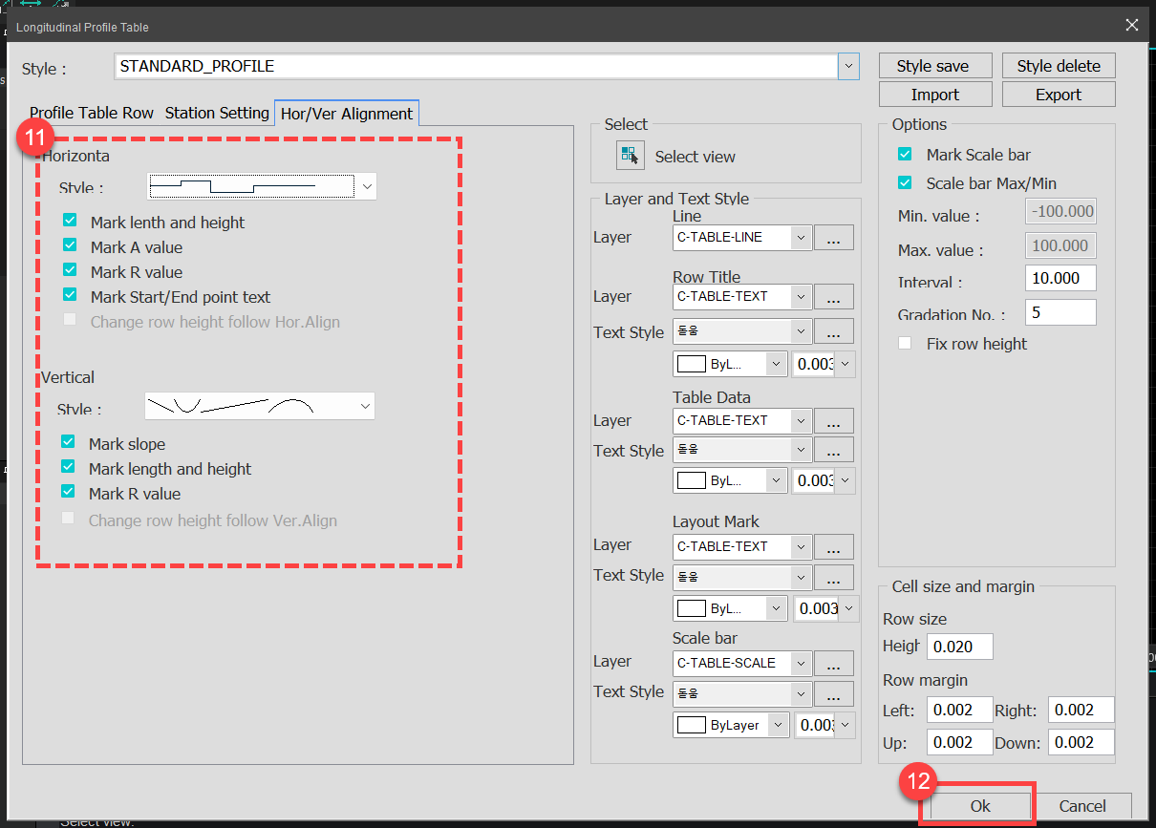Click the Row Title text style ellipsis

tap(833, 332)
